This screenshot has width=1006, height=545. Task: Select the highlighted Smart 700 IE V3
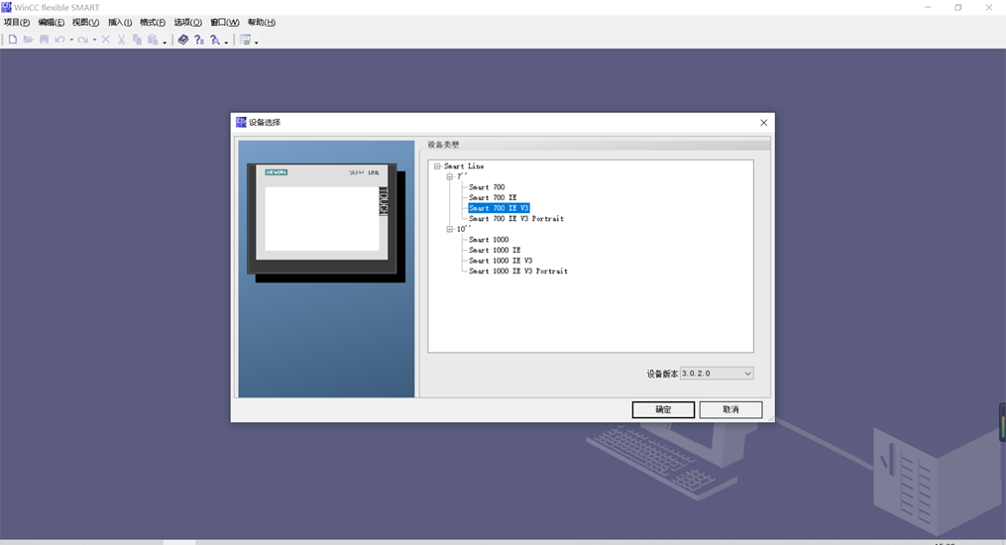click(499, 208)
